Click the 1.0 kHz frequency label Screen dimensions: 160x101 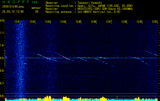tap(2, 46)
